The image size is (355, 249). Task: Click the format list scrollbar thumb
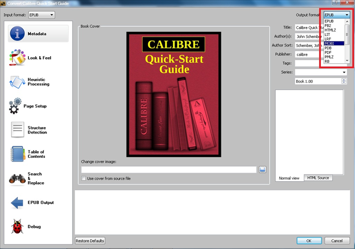click(347, 34)
